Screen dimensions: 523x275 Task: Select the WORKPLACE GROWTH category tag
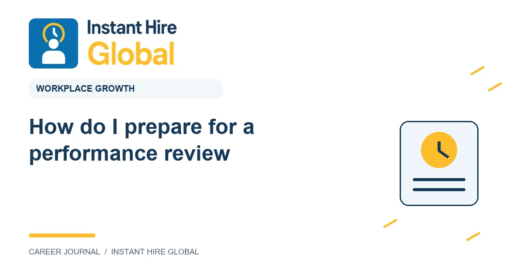(x=126, y=89)
